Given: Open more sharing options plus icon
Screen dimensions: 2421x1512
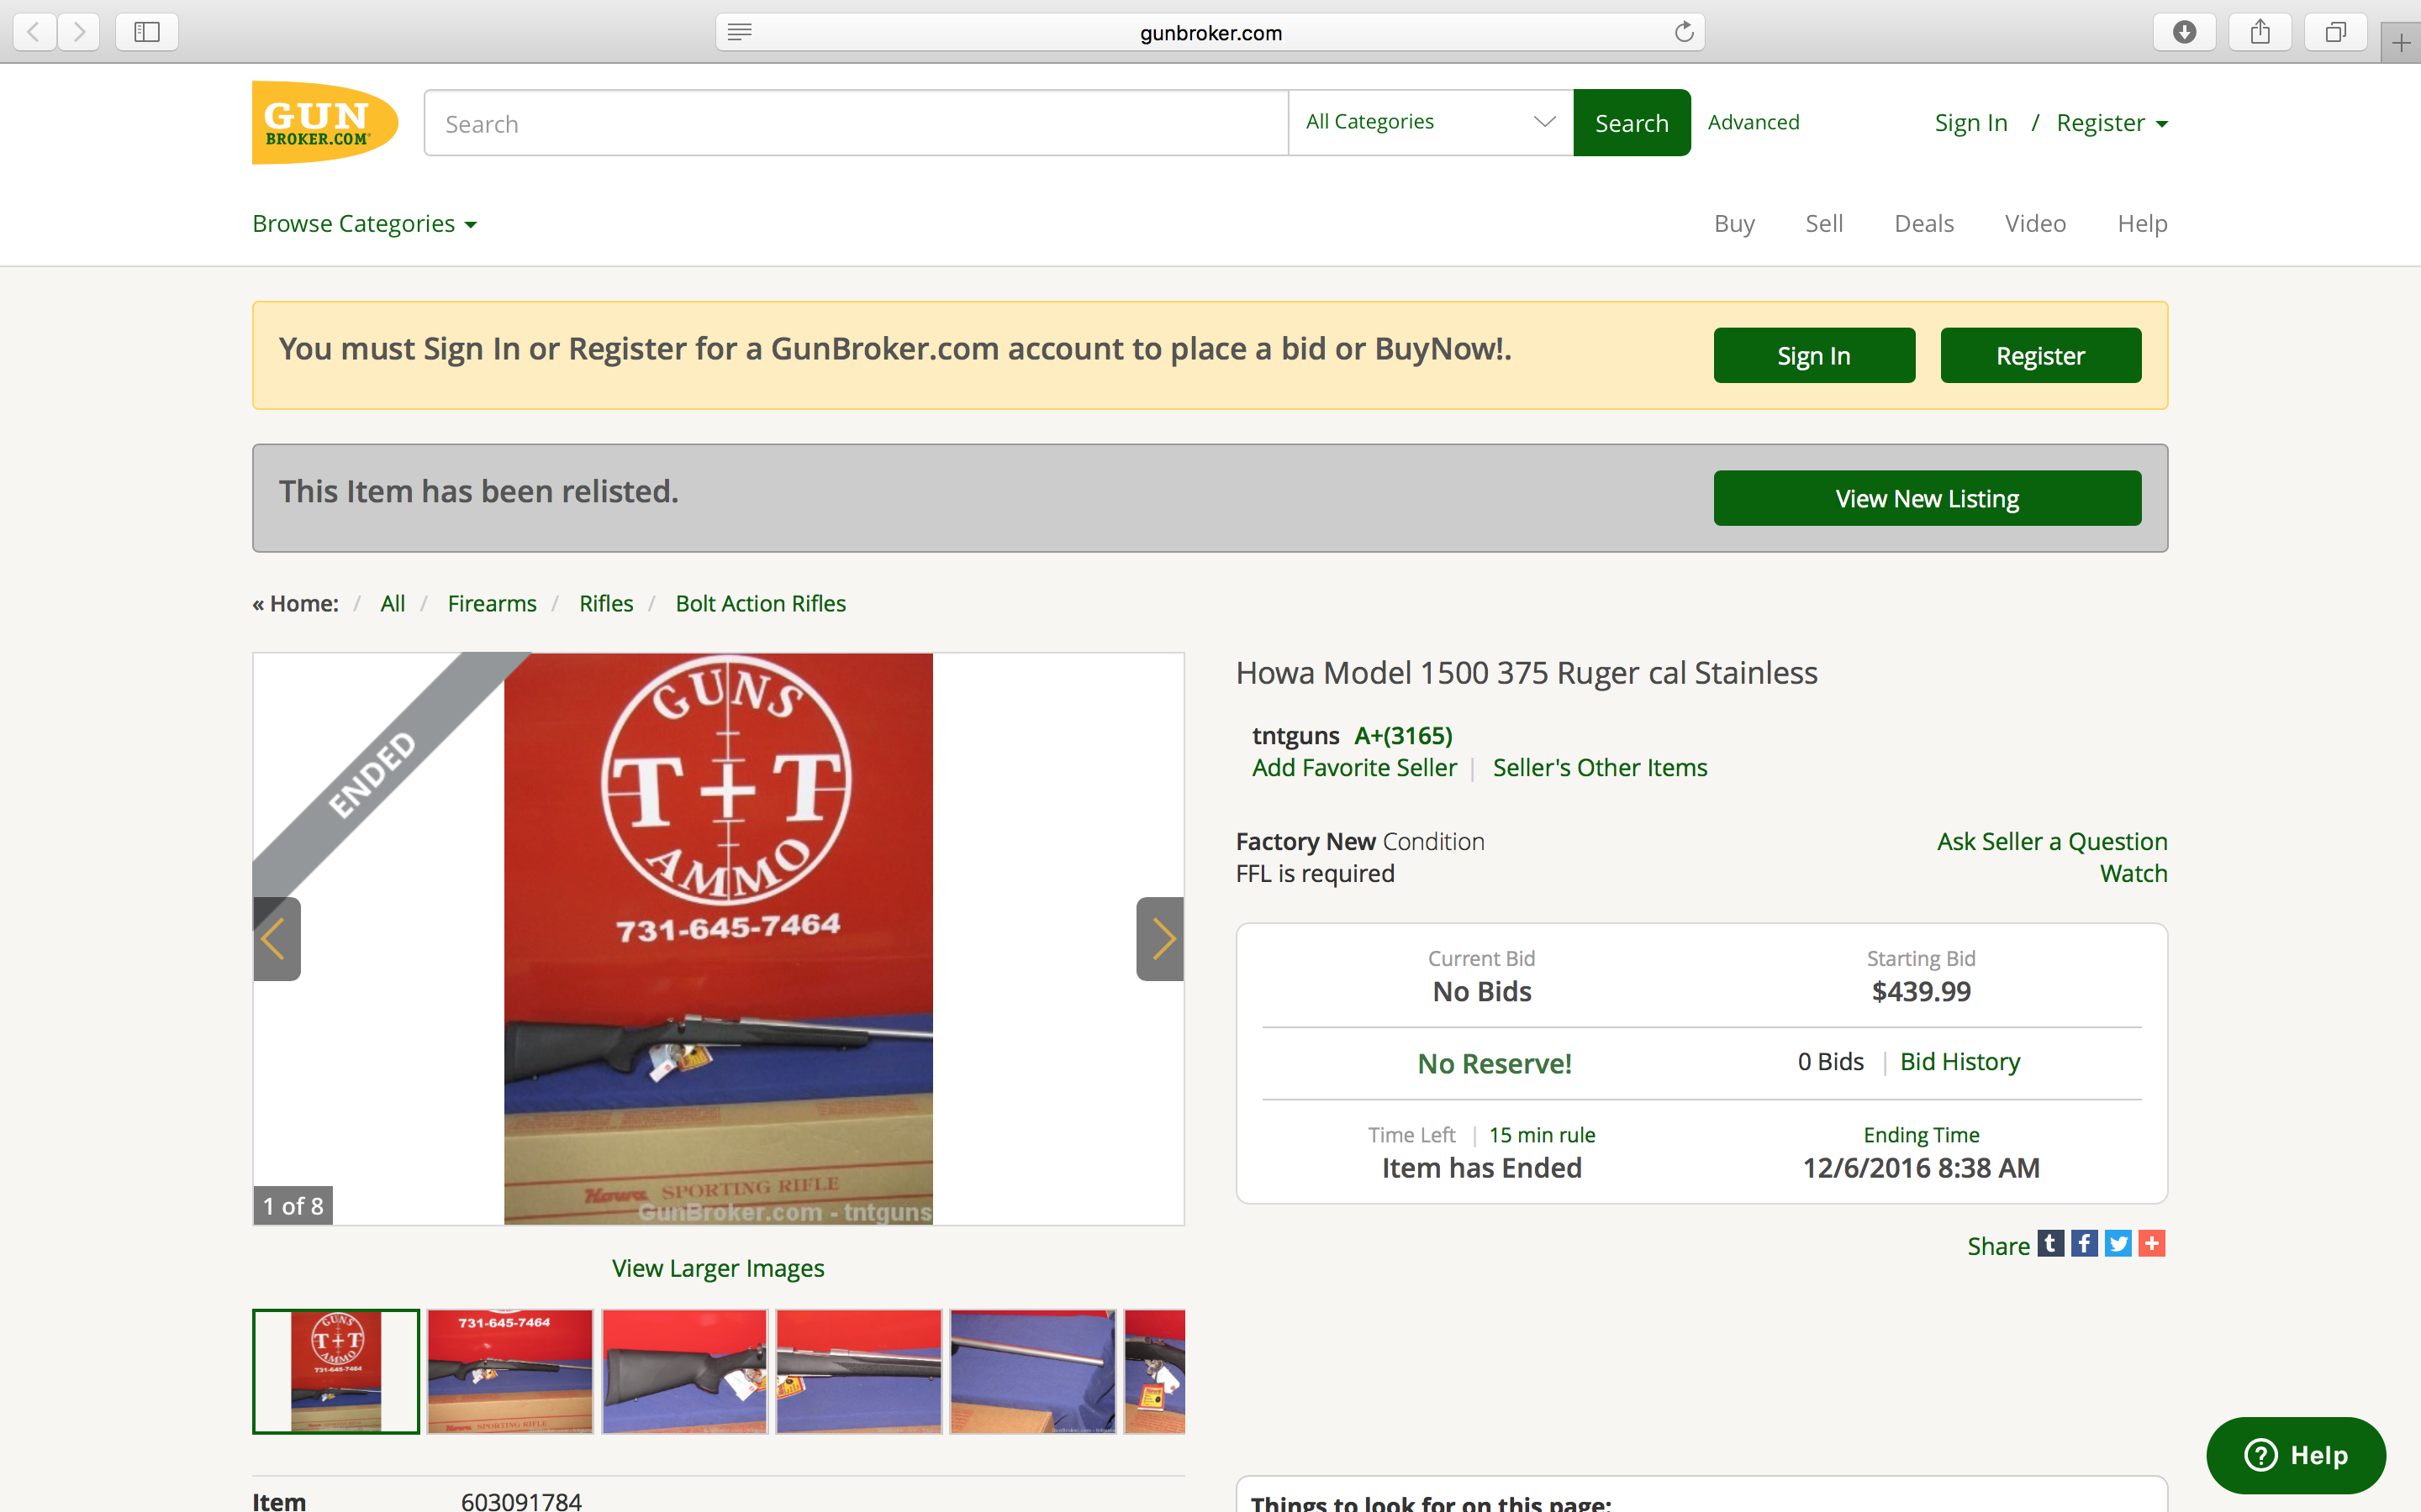Looking at the screenshot, I should click(2152, 1243).
